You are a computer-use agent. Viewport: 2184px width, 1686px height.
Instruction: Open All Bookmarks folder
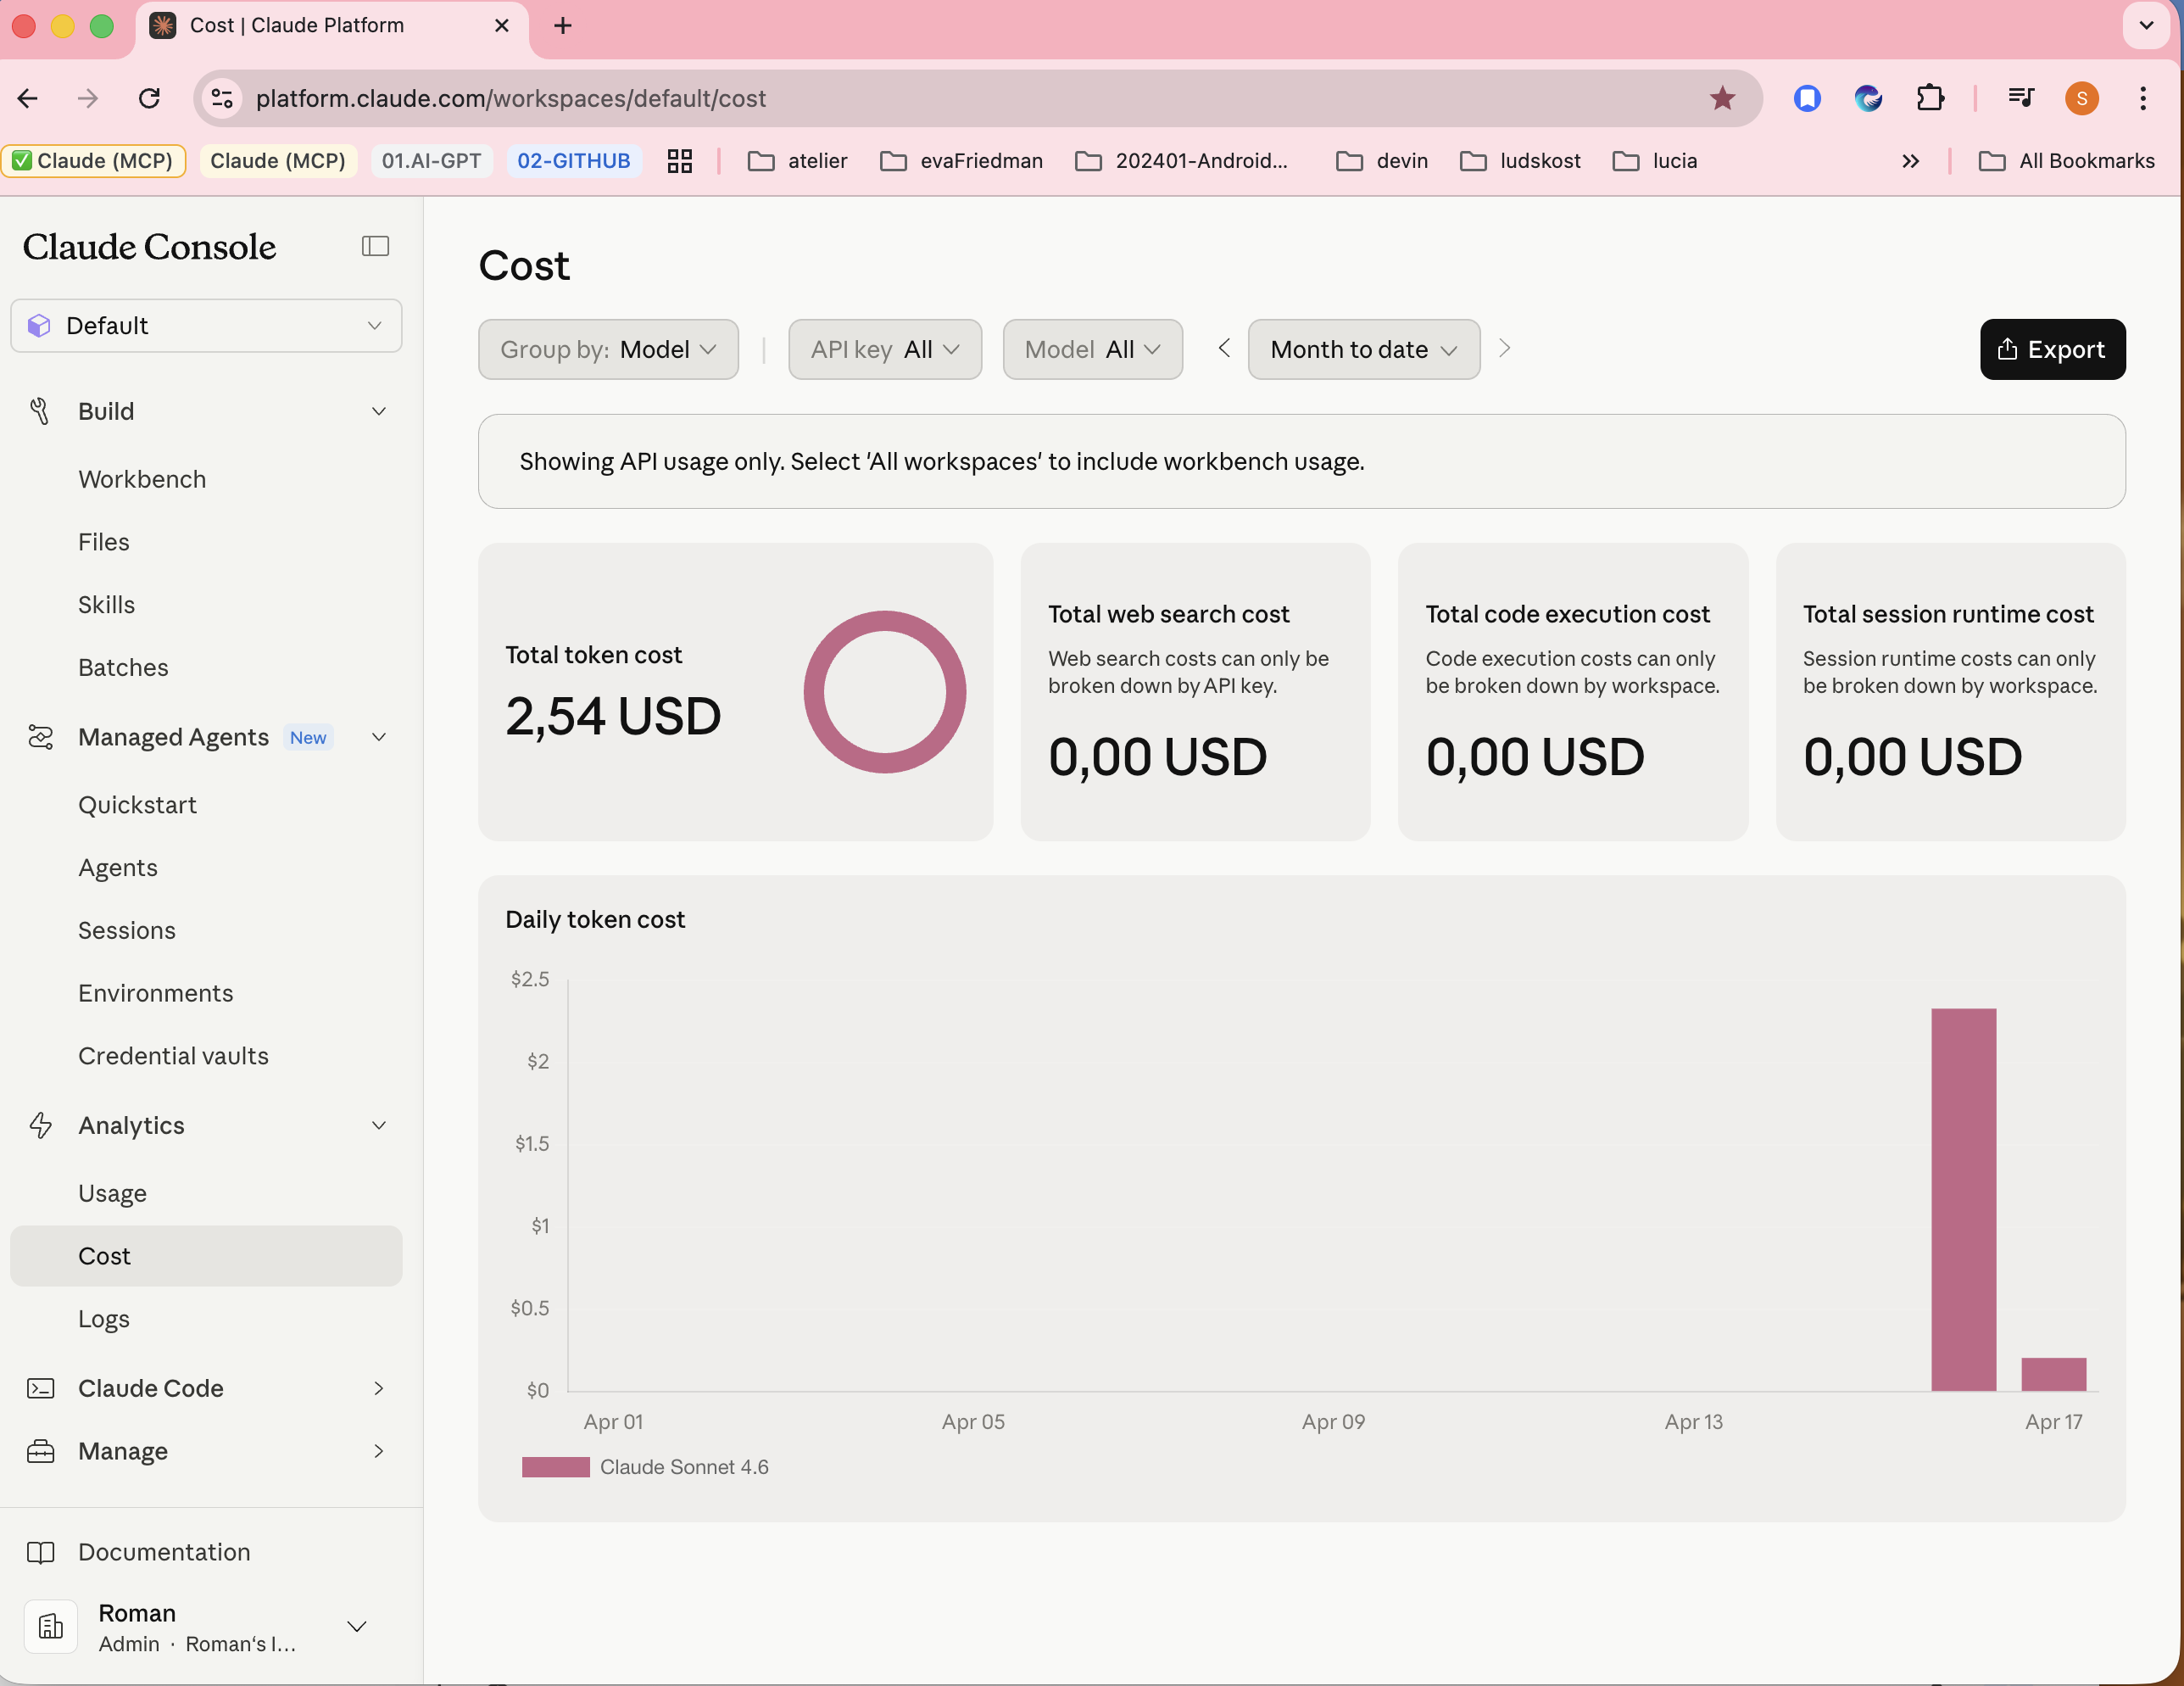[x=2066, y=161]
